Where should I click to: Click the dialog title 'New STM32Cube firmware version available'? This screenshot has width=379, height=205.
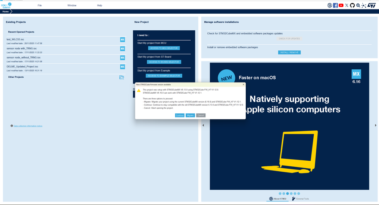pyautogui.click(x=153, y=85)
